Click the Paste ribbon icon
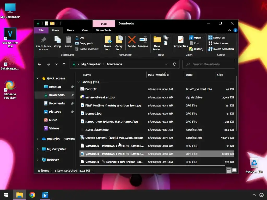This screenshot has height=200, width=267. [x=68, y=40]
